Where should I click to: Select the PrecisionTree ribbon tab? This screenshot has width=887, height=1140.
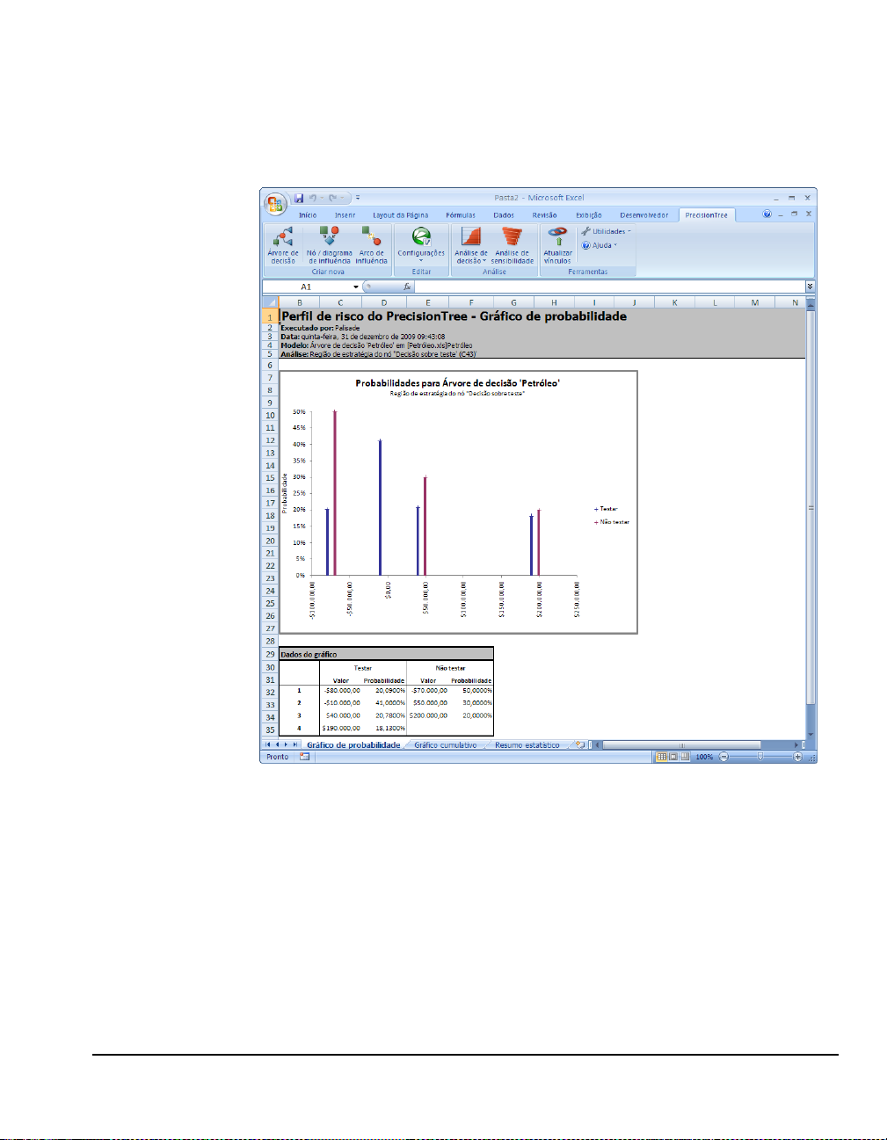707,215
